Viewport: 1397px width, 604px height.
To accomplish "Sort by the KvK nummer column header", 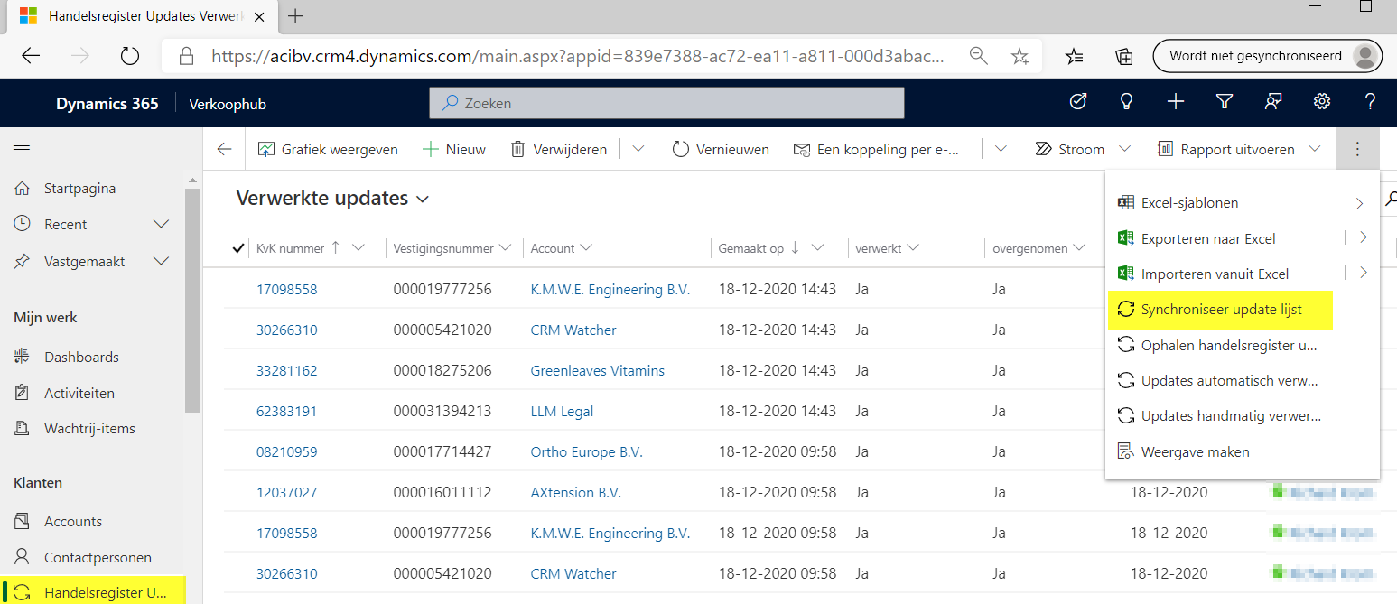I will click(291, 248).
